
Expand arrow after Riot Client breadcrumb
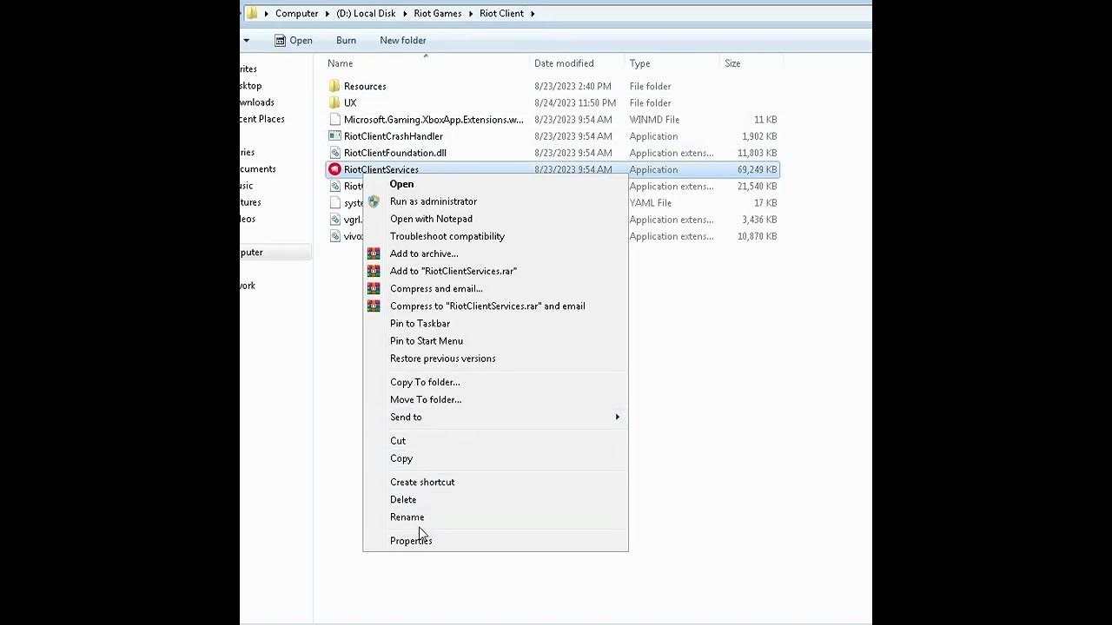click(x=532, y=14)
